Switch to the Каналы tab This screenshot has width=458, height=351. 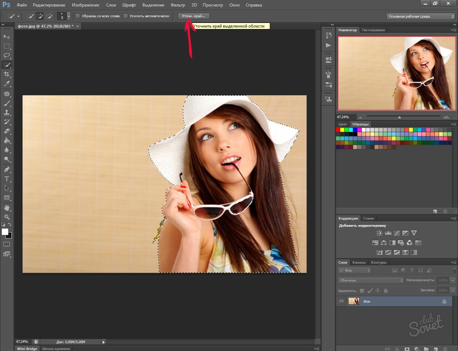[359, 262]
